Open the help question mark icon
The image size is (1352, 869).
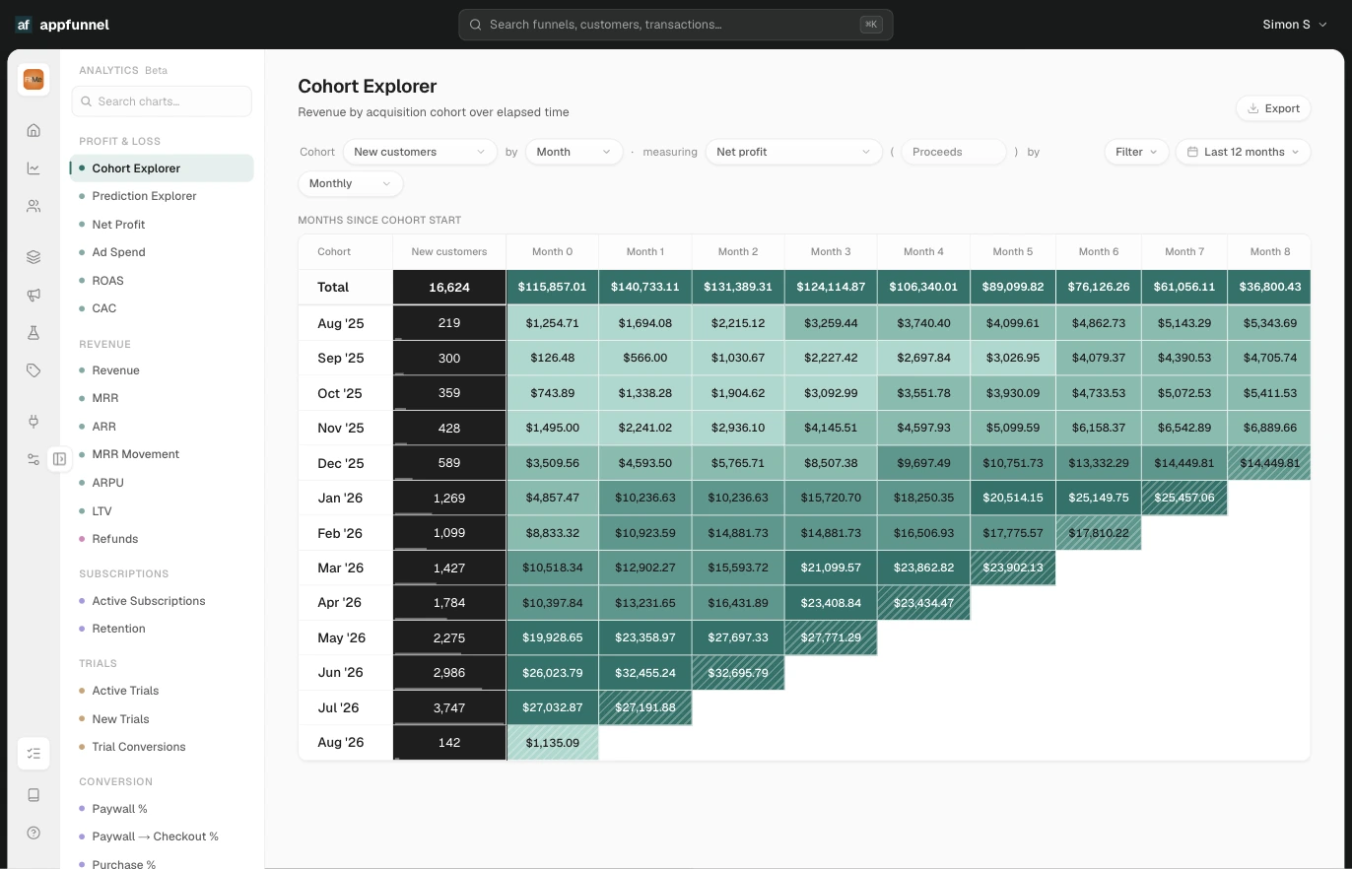pos(34,833)
